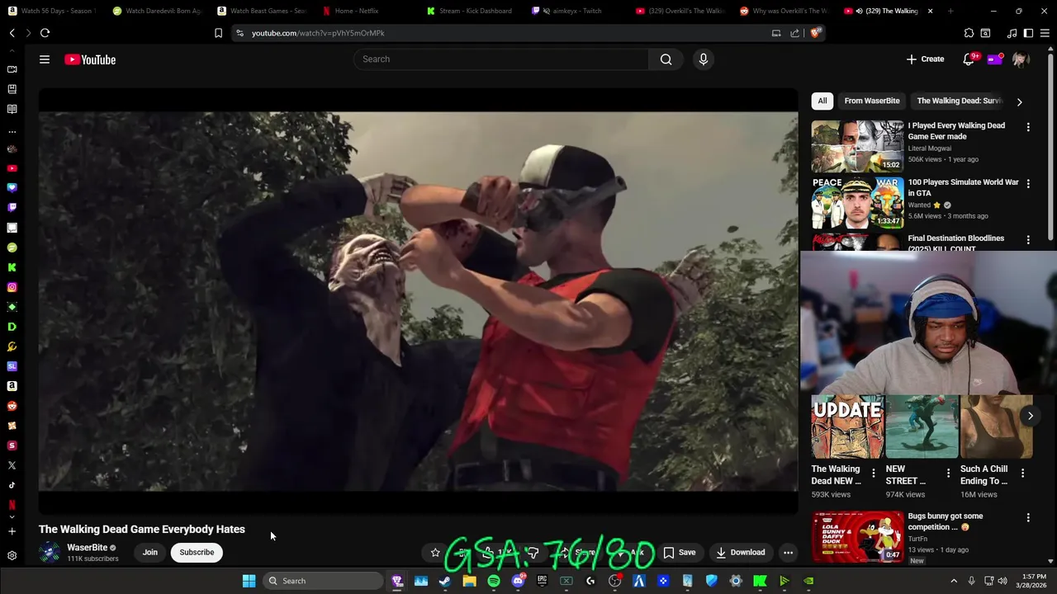
Task: Subscribe to the WaserBite channel
Action: 197,552
